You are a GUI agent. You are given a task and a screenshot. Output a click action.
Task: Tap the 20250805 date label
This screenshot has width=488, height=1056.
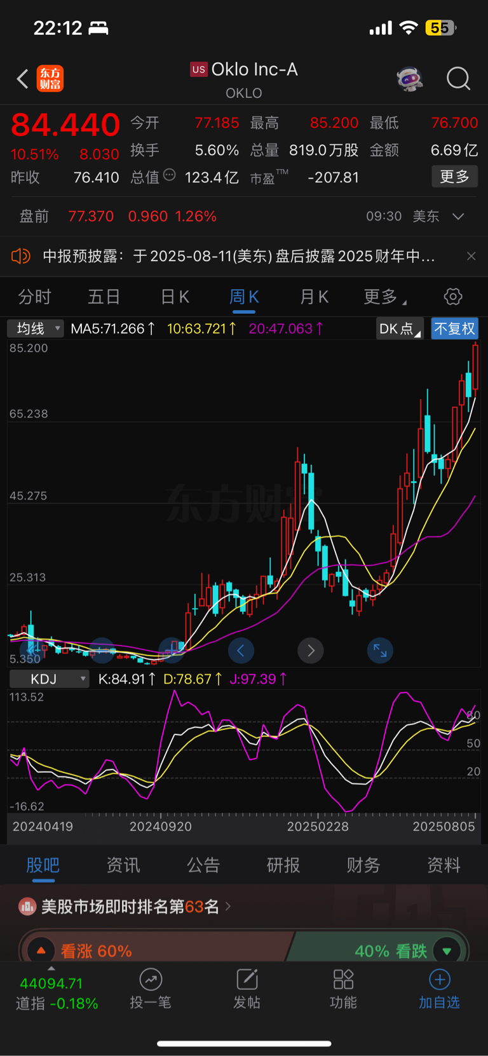pyautogui.click(x=444, y=827)
